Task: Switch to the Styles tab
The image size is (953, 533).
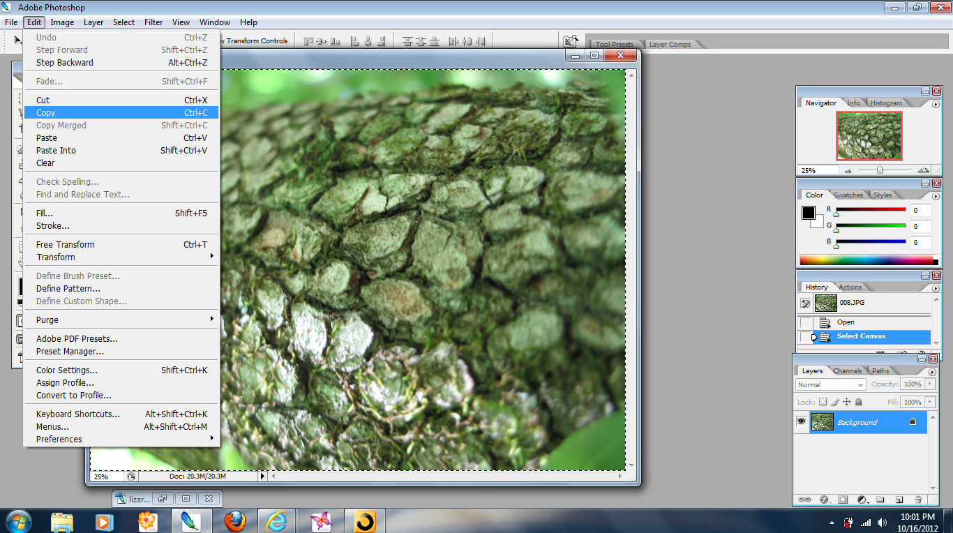Action: click(882, 195)
